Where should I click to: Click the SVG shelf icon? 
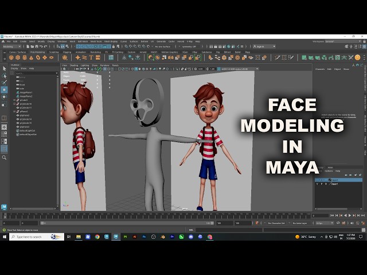98,57
